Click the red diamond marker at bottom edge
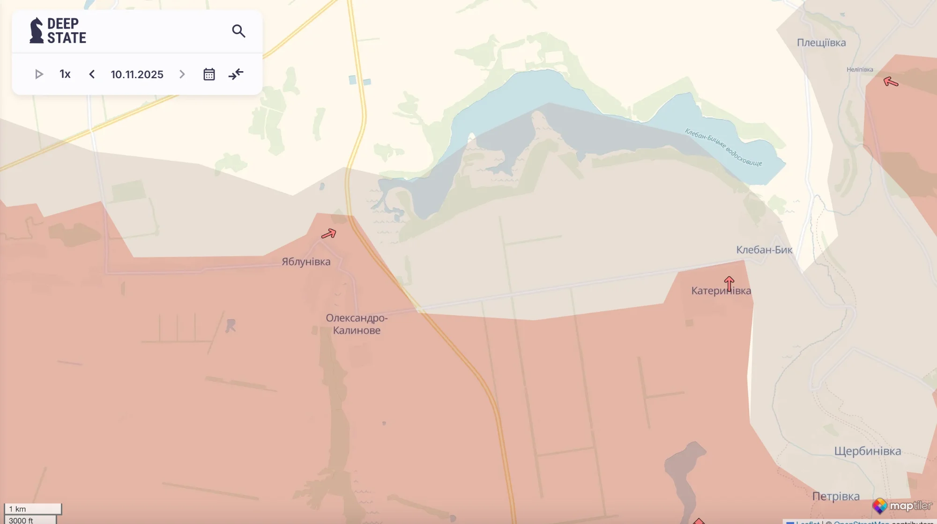Screen dimensions: 937x524 pyautogui.click(x=699, y=521)
